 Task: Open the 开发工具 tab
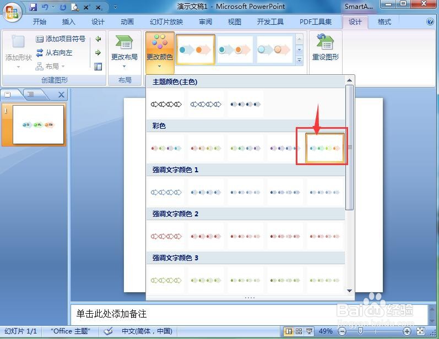click(x=270, y=21)
